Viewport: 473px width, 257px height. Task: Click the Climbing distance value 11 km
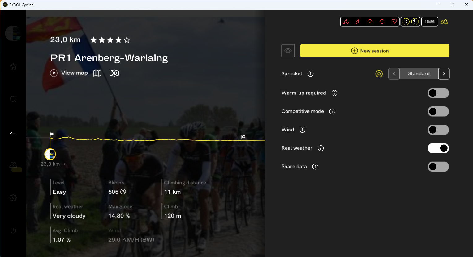(172, 192)
